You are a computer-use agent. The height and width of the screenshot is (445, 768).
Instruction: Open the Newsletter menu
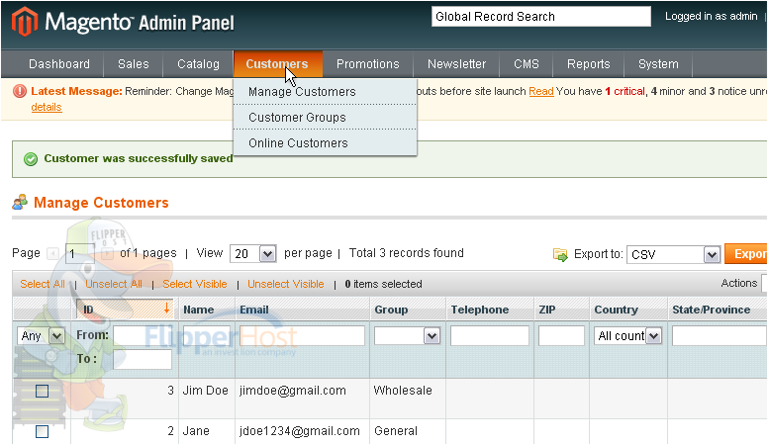pyautogui.click(x=456, y=64)
